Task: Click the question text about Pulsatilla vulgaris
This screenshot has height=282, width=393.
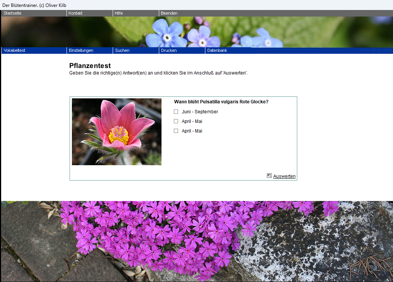Action: [221, 102]
